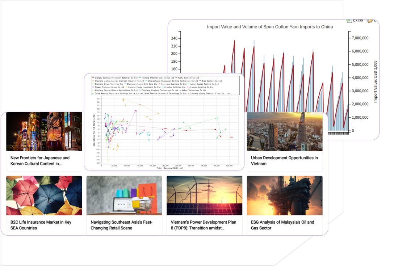Click the Excel export icon
Screen dimensions: 394x266
(x=349, y=21)
